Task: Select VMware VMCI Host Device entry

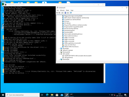Action: tap(71, 47)
